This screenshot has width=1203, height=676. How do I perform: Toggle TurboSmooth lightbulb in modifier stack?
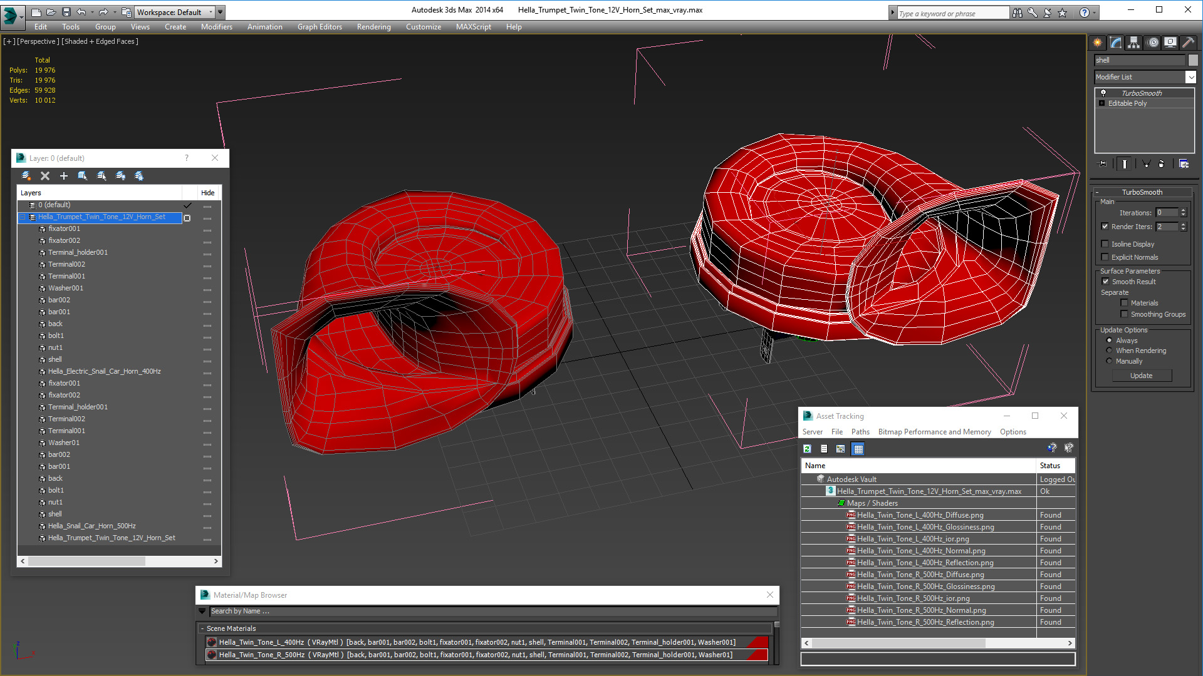(1103, 93)
